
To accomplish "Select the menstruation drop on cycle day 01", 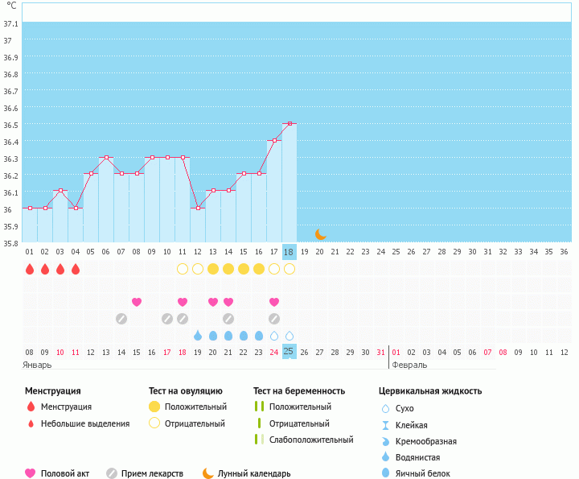I will pos(30,269).
